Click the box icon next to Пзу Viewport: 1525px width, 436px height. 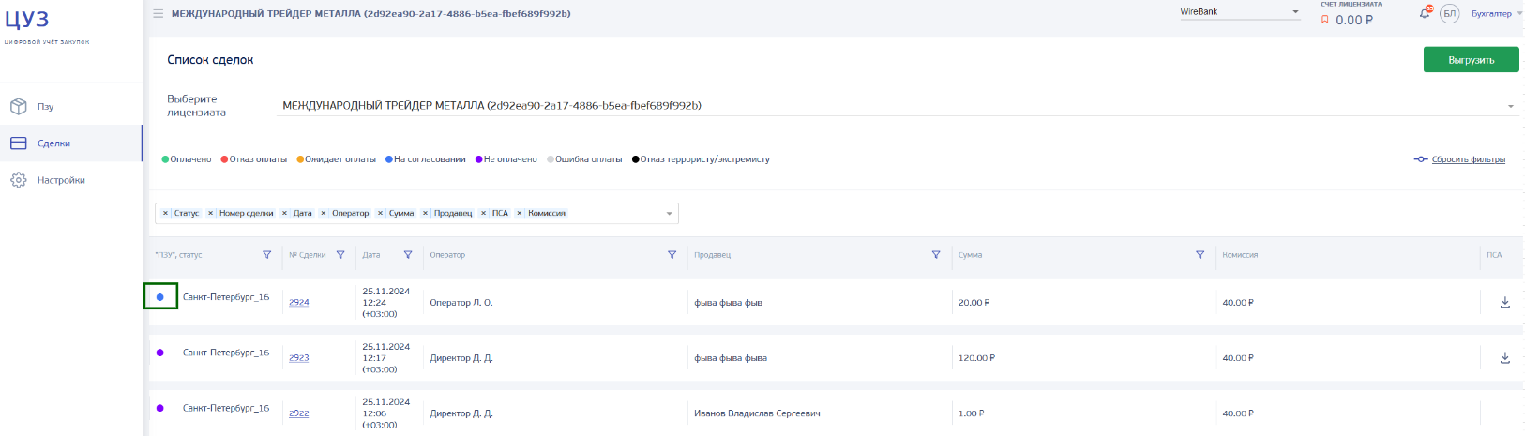(18, 107)
